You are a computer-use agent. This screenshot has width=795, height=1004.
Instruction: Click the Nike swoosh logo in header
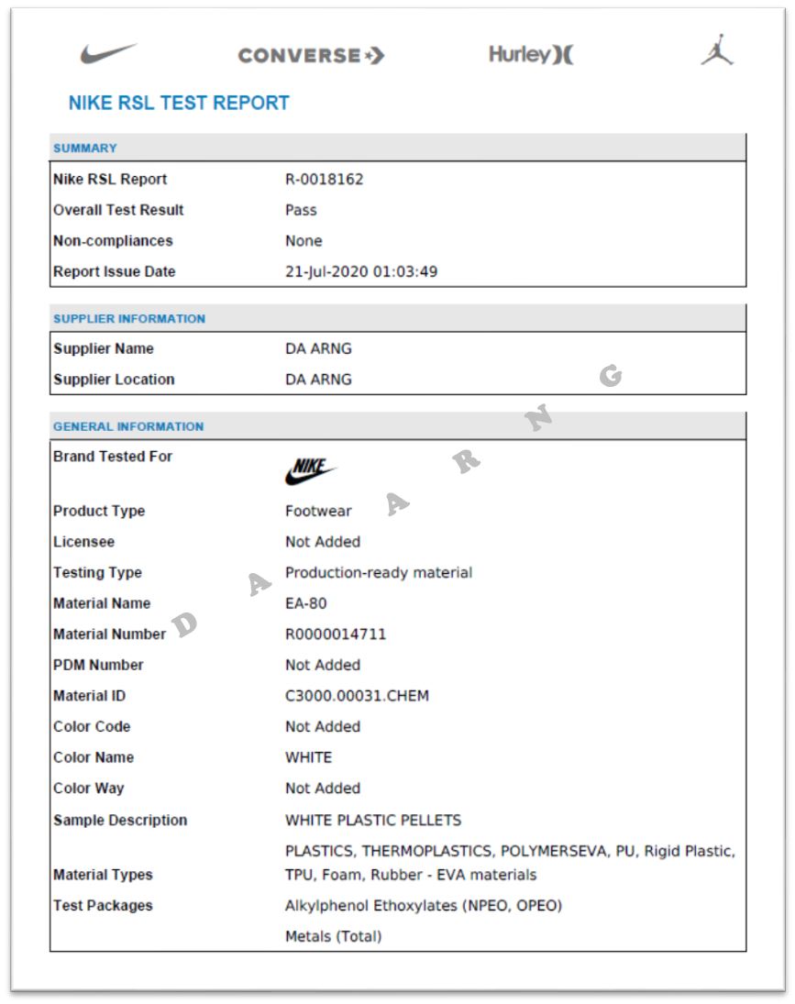coord(108,54)
